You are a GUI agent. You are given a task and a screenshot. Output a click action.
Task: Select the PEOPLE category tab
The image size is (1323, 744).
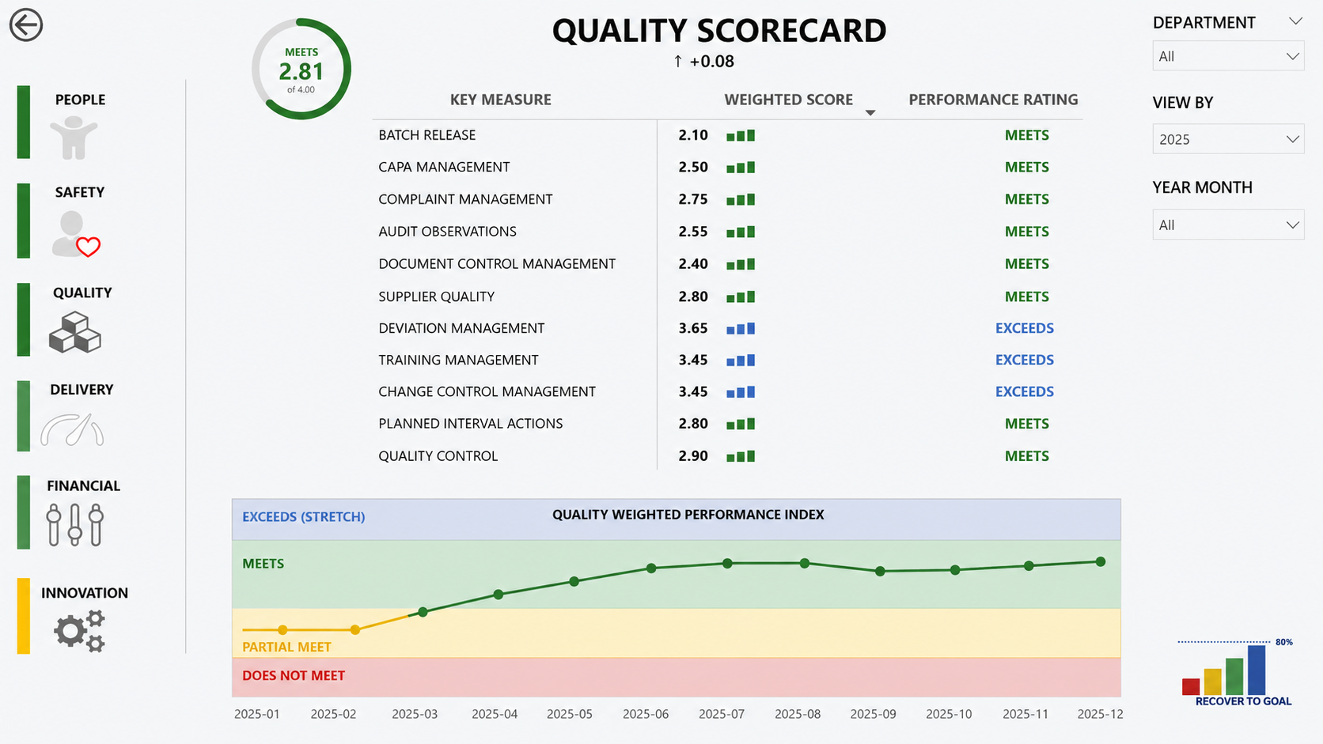(80, 100)
